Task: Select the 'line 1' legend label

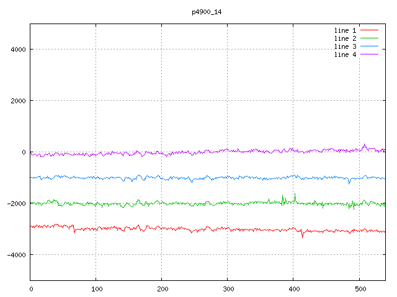Action: pyautogui.click(x=345, y=30)
